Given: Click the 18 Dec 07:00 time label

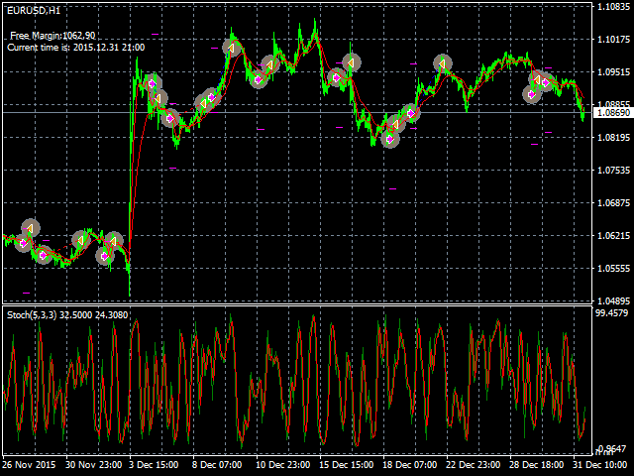Looking at the screenshot, I should click(409, 465).
